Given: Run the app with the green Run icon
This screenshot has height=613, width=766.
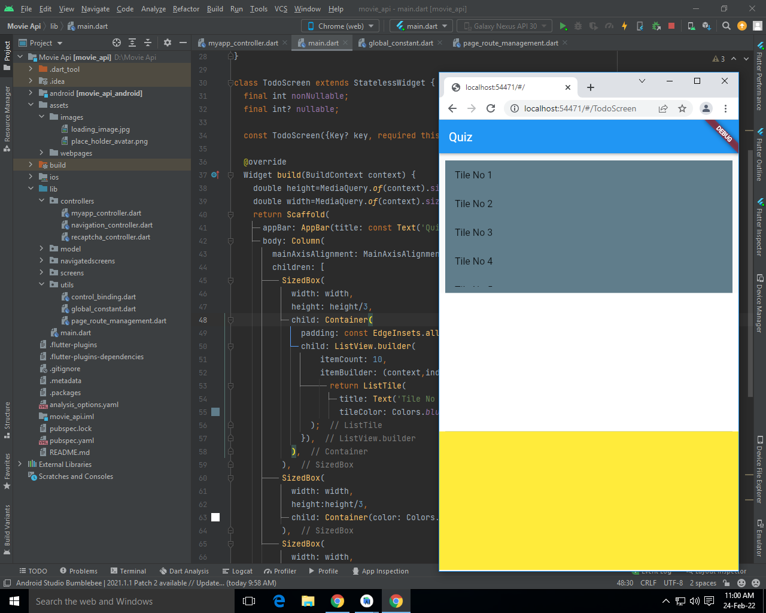Looking at the screenshot, I should pos(563,26).
